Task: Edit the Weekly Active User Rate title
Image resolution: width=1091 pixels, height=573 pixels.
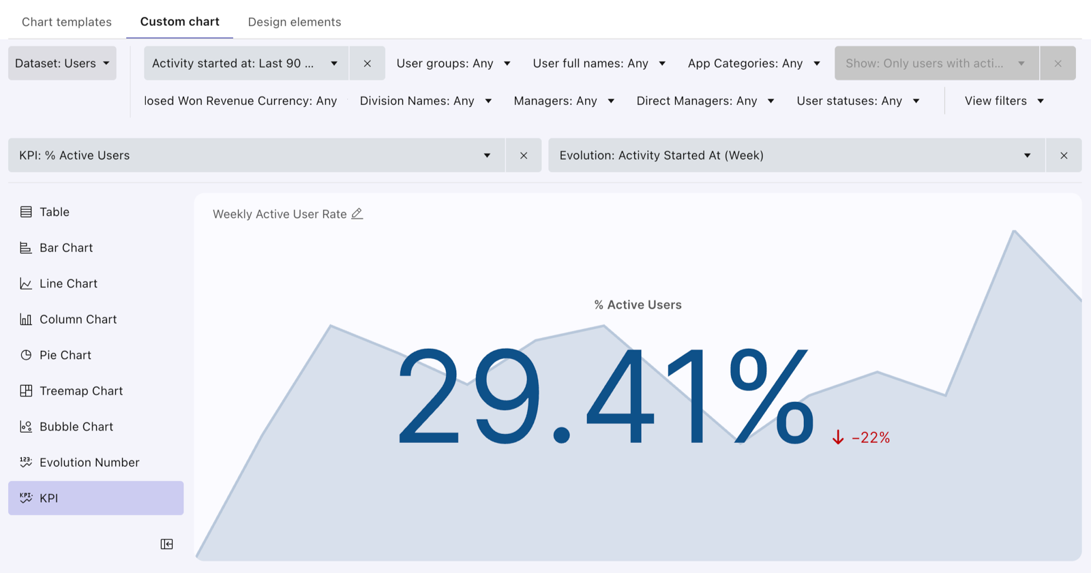Action: point(357,214)
